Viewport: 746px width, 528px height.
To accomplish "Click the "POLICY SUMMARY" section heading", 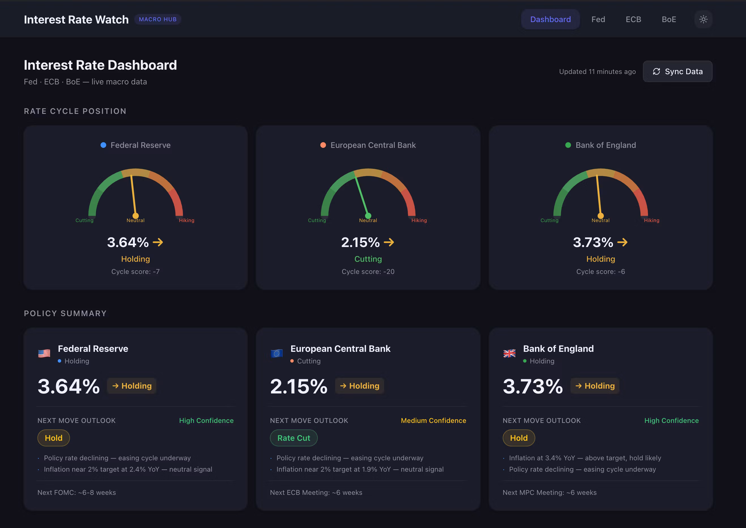I will click(x=65, y=313).
